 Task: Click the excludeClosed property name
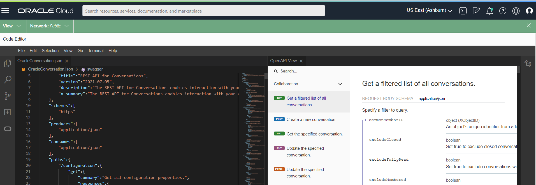[x=385, y=140]
